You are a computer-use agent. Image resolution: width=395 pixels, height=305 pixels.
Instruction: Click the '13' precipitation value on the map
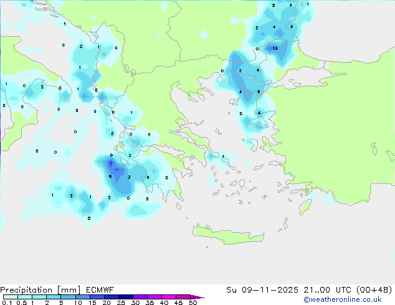pyautogui.click(x=275, y=48)
